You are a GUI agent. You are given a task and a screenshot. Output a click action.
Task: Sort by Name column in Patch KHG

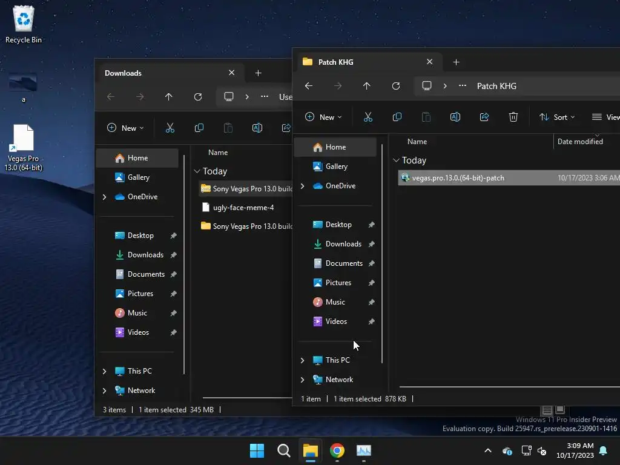pyautogui.click(x=417, y=142)
